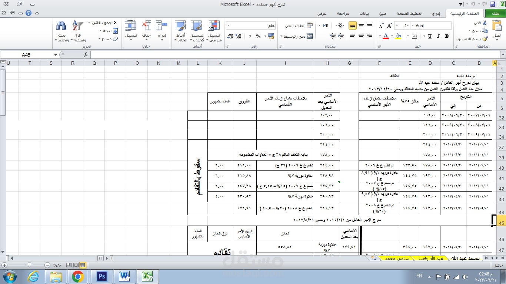Screen dimensions: 506x284
Task: Click Format Painter brush (نسخ التنسيق)
Action: tap(485, 39)
